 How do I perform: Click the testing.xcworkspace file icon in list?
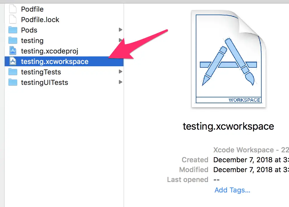click(x=13, y=61)
